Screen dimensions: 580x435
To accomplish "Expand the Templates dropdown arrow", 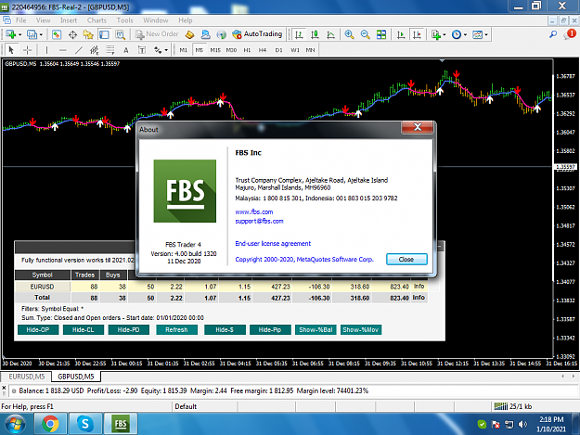I will (x=486, y=34).
